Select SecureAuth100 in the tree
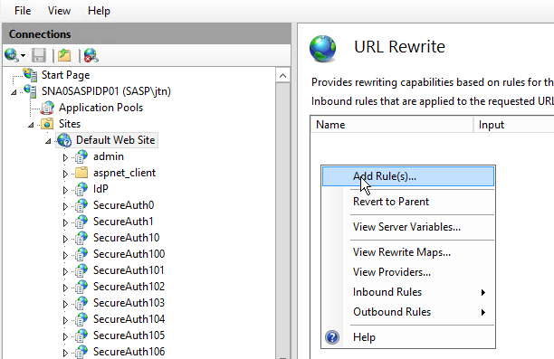This screenshot has height=359, width=554. coord(129,254)
